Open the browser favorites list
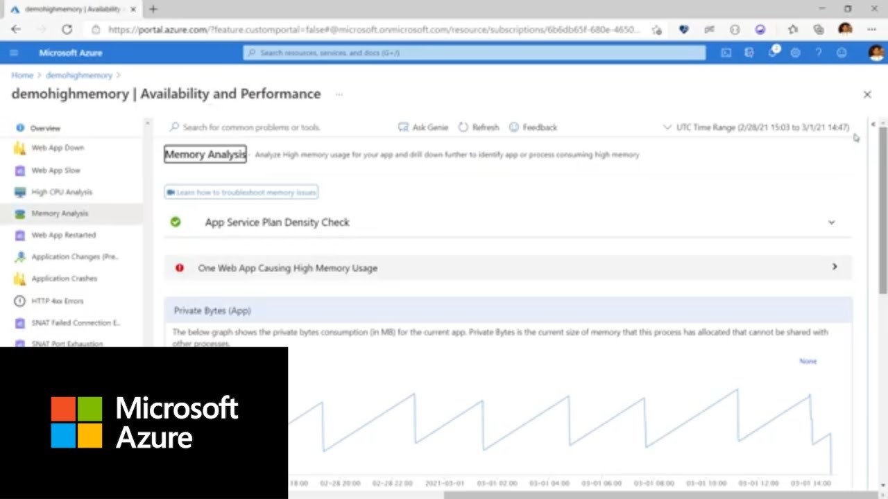The image size is (888, 499). [792, 29]
